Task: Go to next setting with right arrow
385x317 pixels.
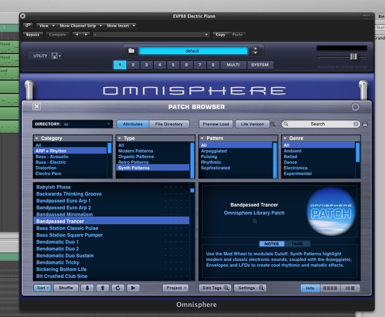Action: [86, 35]
